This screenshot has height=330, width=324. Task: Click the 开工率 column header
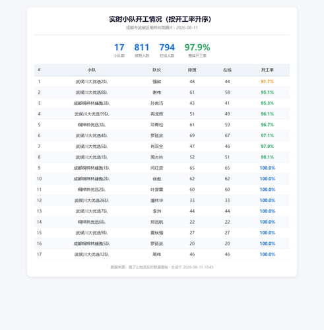(267, 70)
